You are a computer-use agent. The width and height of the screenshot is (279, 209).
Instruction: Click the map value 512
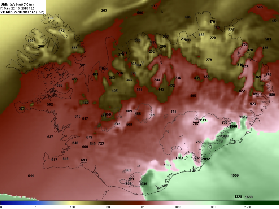(x=154, y=6)
